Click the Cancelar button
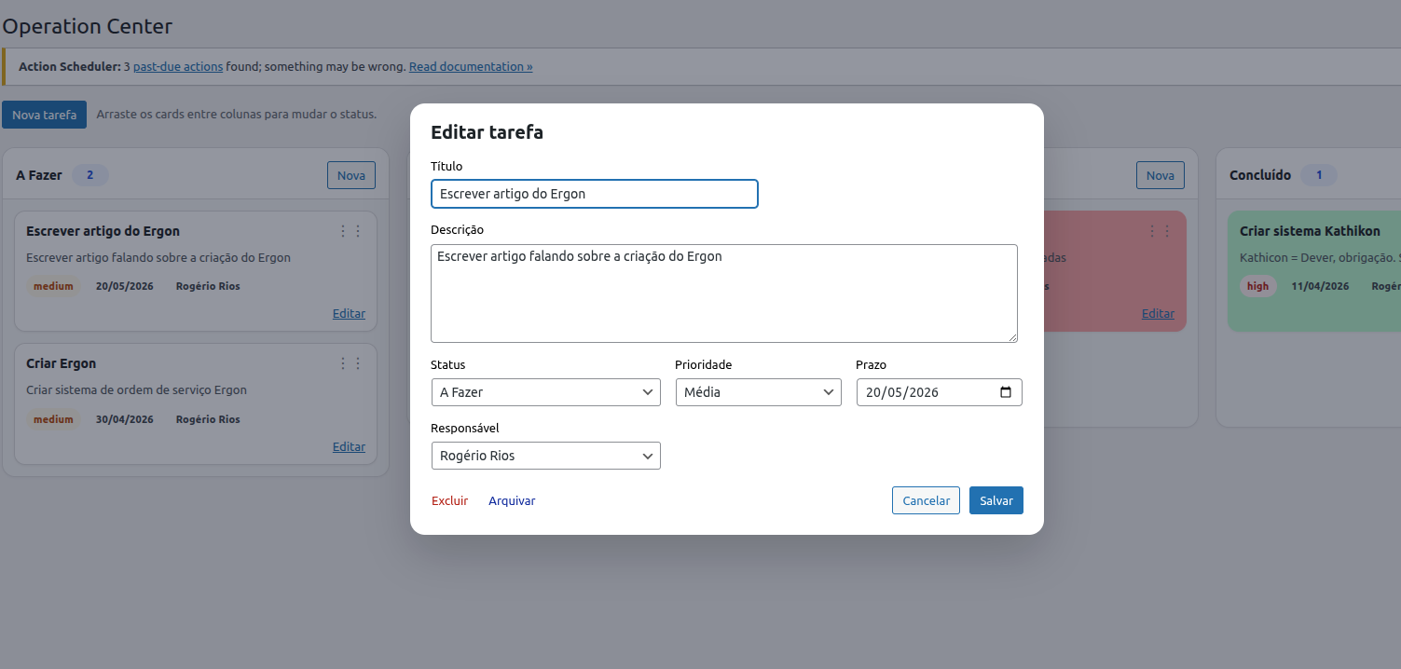This screenshot has width=1401, height=669. click(x=927, y=500)
